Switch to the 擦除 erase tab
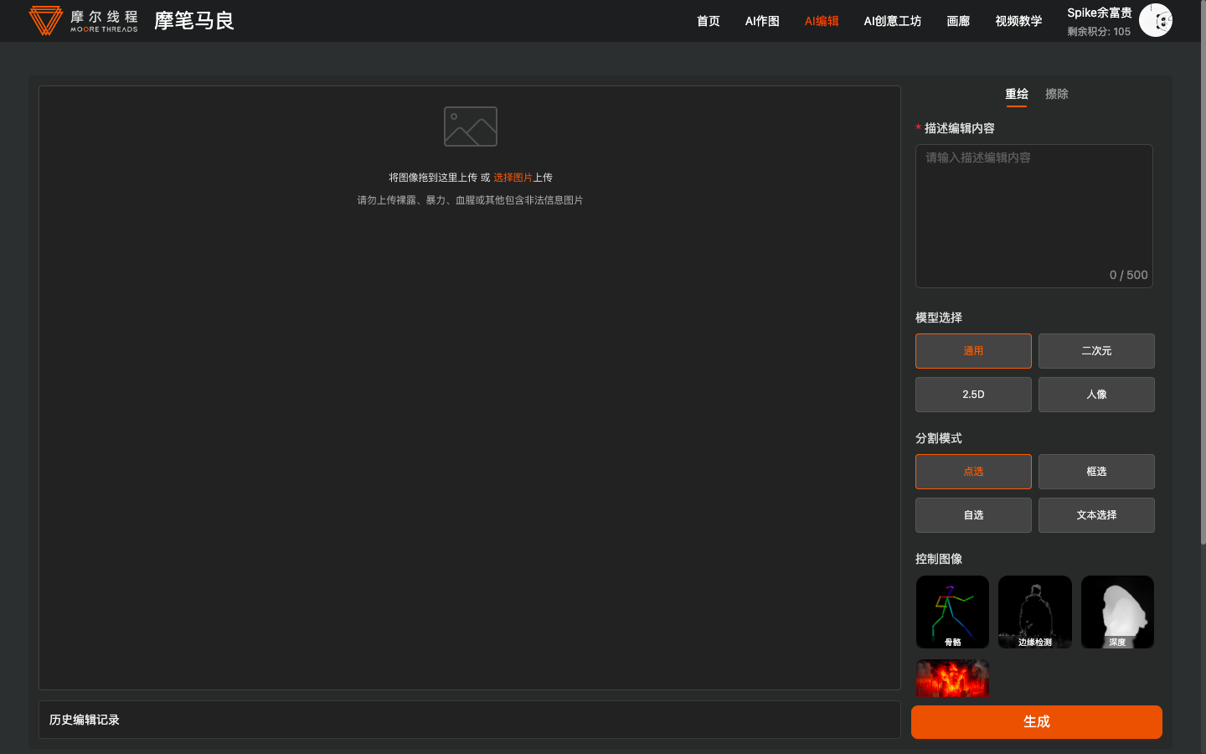This screenshot has width=1206, height=754. [x=1056, y=94]
